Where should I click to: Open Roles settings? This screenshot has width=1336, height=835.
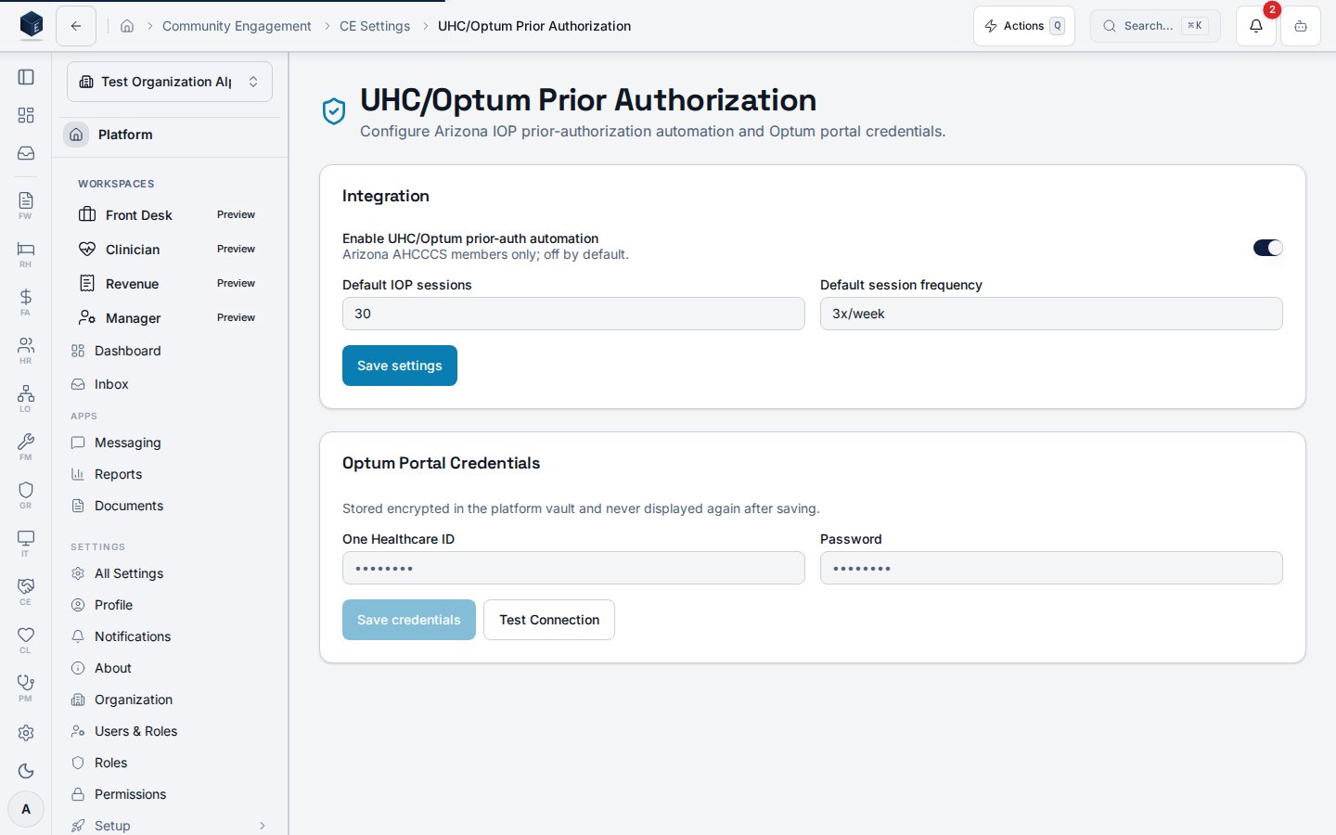tap(170, 763)
